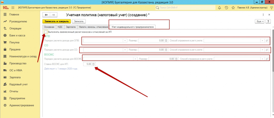Screen dimensions: 274x118
Task: Open Номенклатура и склад section
Action: coord(23,56)
